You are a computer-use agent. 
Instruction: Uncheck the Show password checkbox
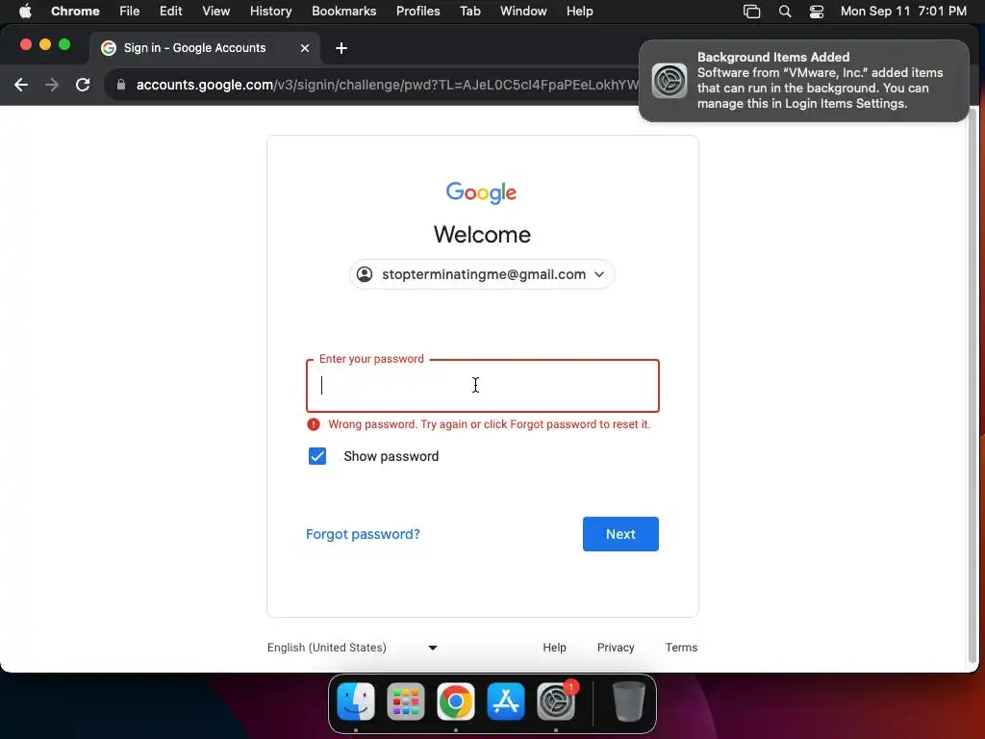[317, 456]
